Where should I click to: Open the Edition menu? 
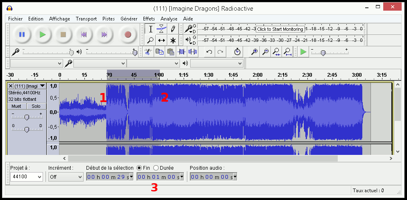pyautogui.click(x=36, y=19)
